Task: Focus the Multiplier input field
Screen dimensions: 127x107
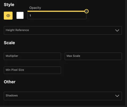Action: pyautogui.click(x=32, y=56)
